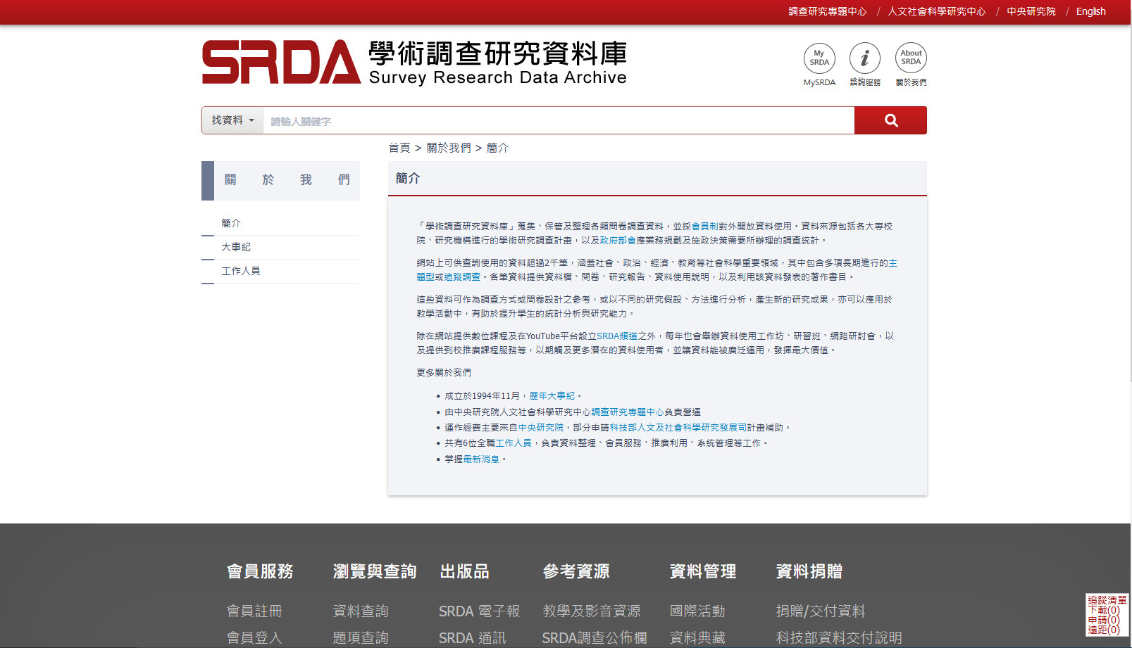Click the 資料管理 footer heading
Image resolution: width=1132 pixels, height=648 pixels.
703,571
